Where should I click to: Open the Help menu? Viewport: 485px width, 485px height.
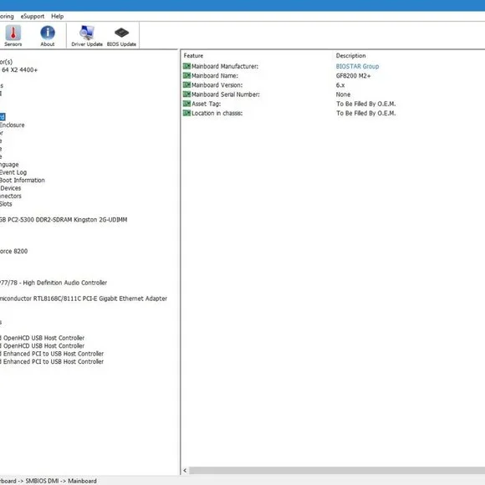point(57,17)
